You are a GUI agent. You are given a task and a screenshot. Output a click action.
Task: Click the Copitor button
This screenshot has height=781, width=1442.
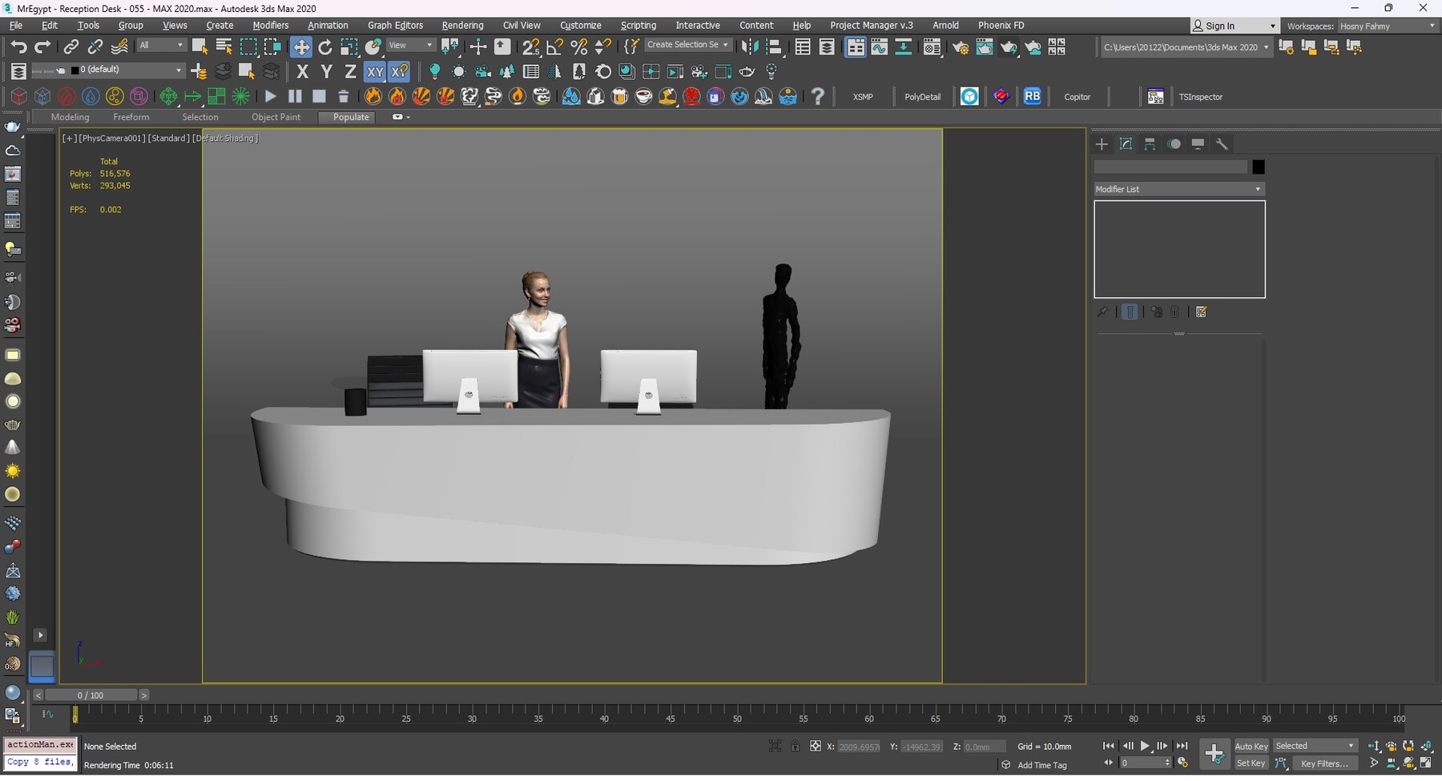[1077, 97]
